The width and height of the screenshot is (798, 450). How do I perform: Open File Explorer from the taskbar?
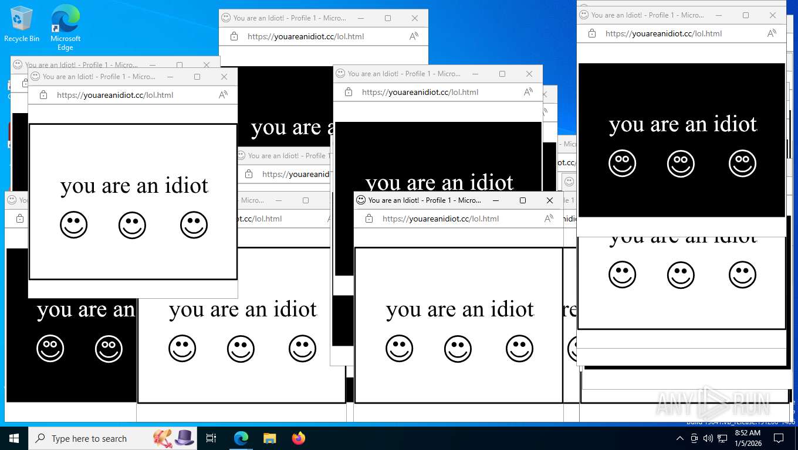(269, 438)
